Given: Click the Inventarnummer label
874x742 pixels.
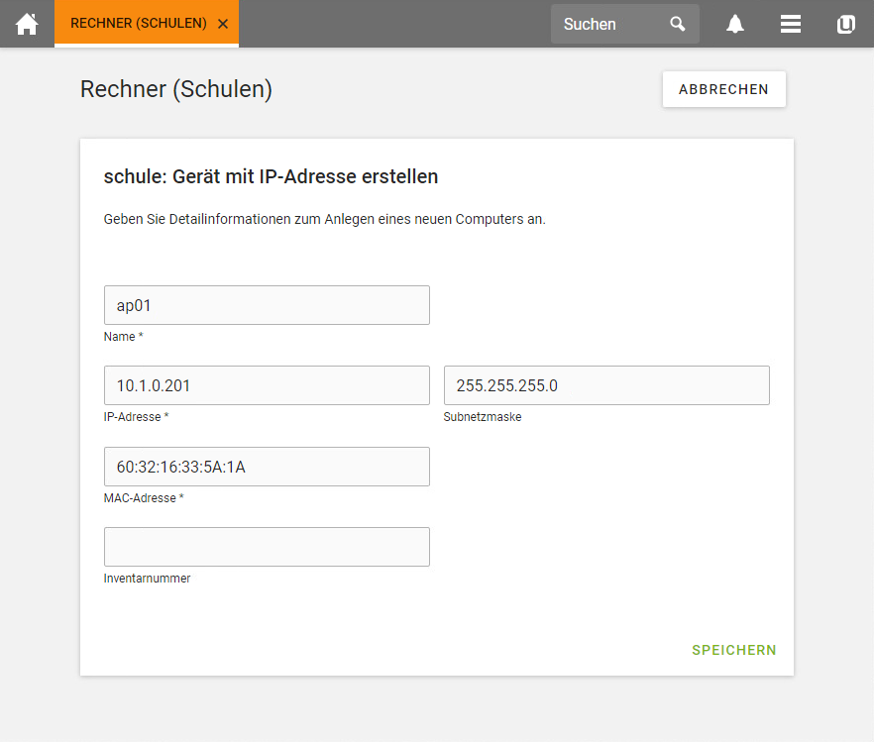Looking at the screenshot, I should click(x=147, y=579).
